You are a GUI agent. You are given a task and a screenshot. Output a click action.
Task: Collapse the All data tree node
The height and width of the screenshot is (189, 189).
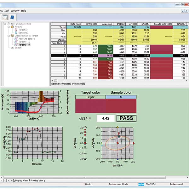point(9,27)
